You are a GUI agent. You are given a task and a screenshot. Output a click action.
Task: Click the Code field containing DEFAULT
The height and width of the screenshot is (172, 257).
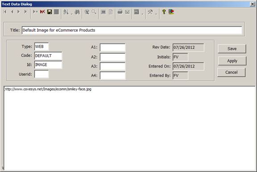click(x=48, y=56)
